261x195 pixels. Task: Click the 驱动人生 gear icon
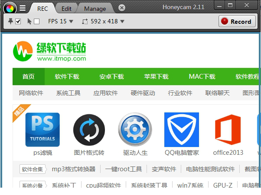coord(135,129)
